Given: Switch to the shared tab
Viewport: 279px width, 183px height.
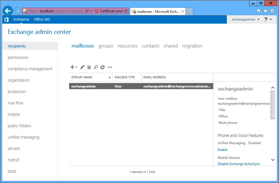Looking at the screenshot, I should coord(171,46).
